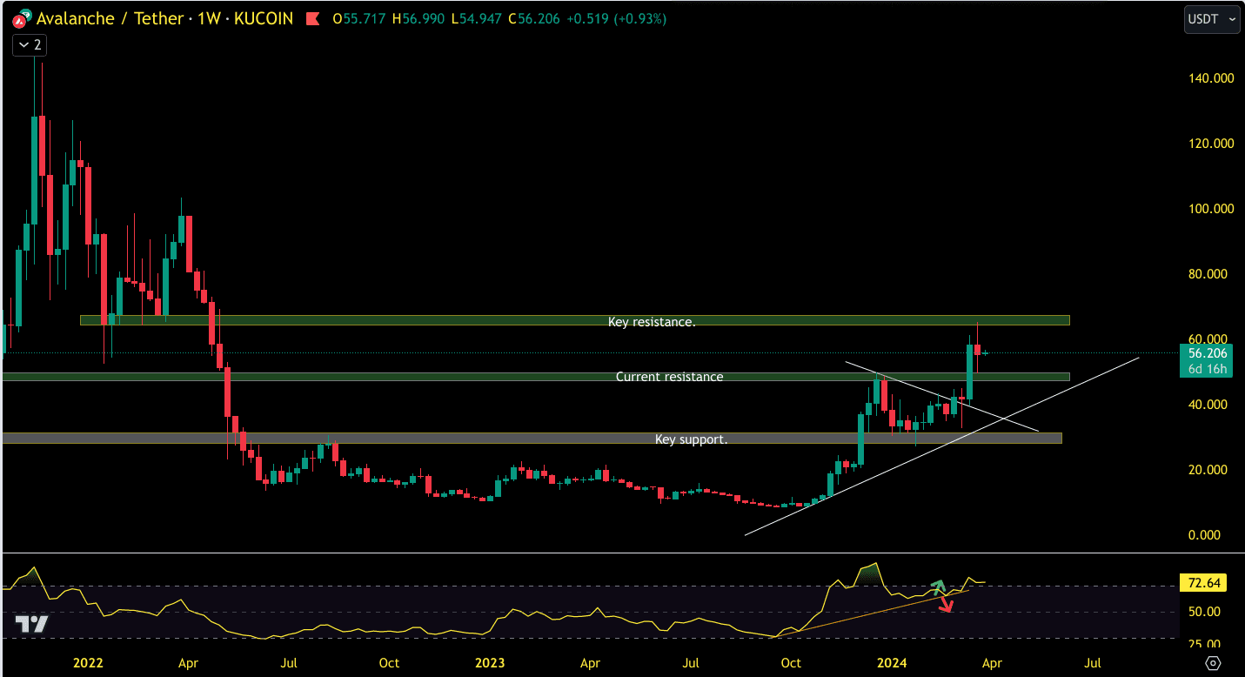
Task: Click the current price label 56.206
Action: point(1207,353)
